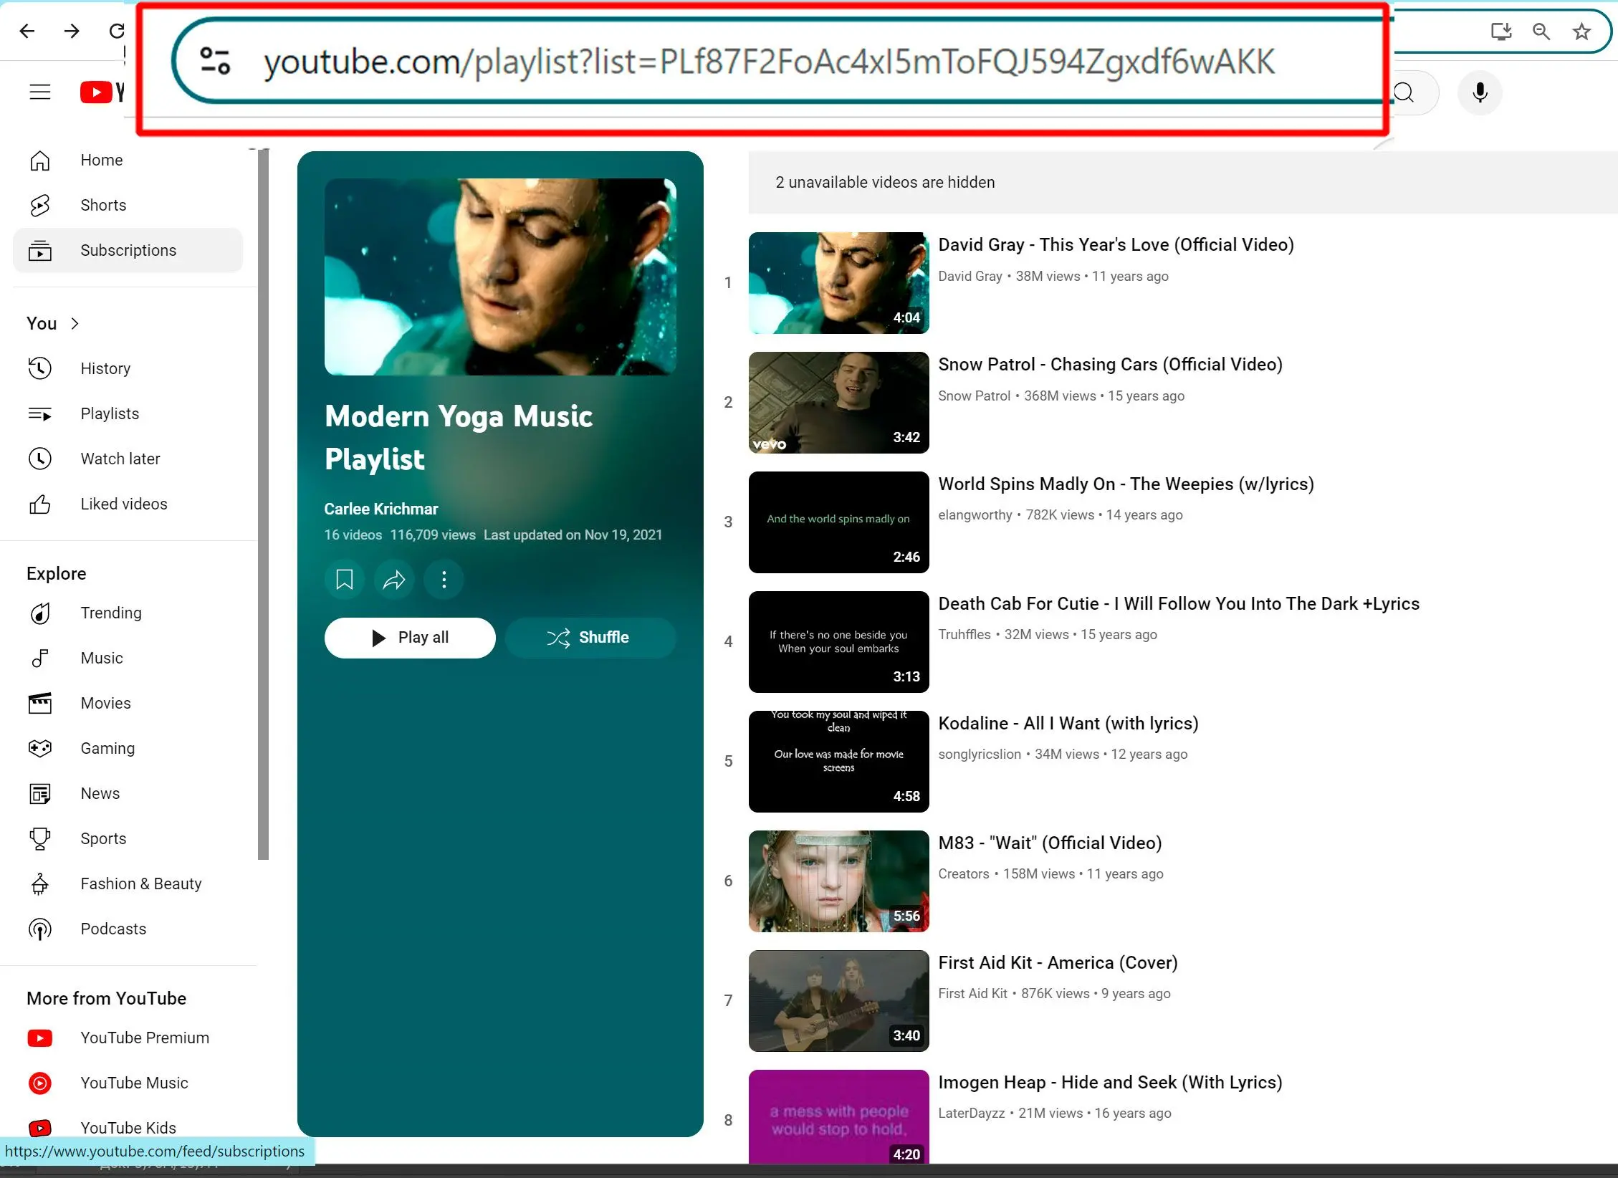Click the YouTube logo
Viewport: 1618px width, 1178px height.
pos(102,92)
